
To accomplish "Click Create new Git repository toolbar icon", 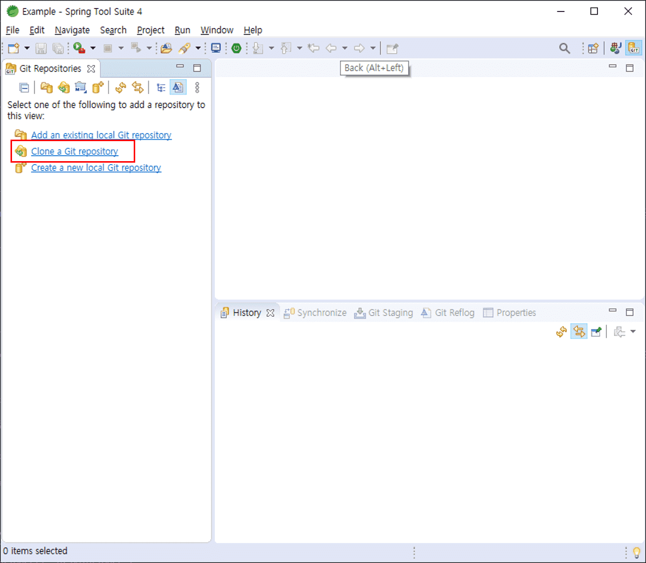I will [x=98, y=88].
